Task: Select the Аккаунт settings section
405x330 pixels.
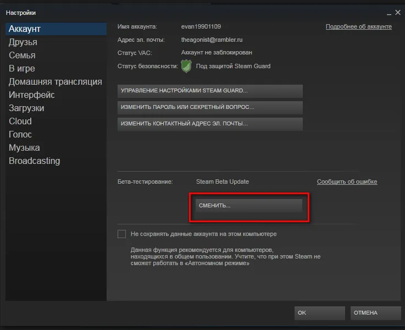Action: click(56, 29)
